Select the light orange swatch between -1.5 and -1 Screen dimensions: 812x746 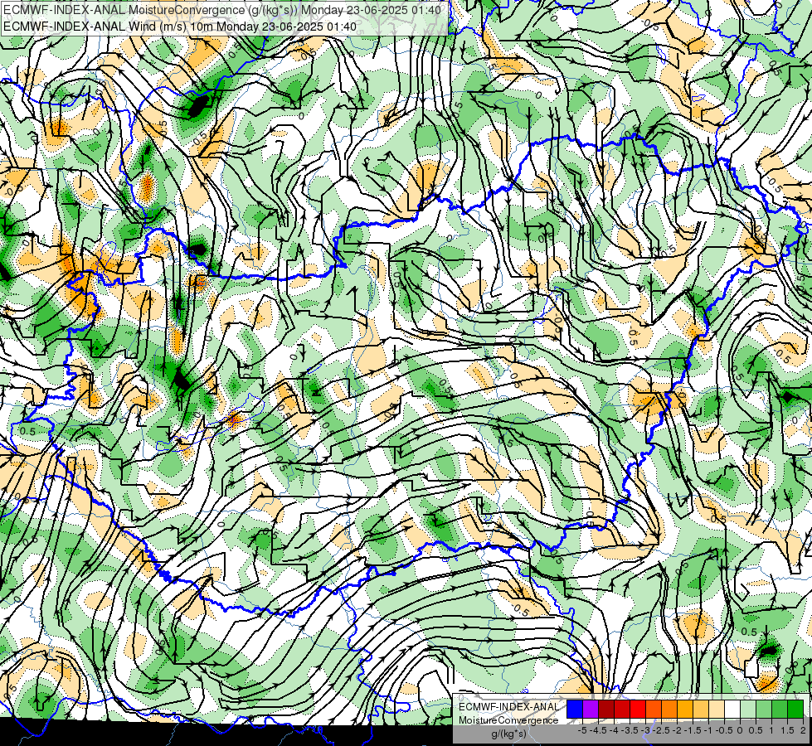click(701, 710)
